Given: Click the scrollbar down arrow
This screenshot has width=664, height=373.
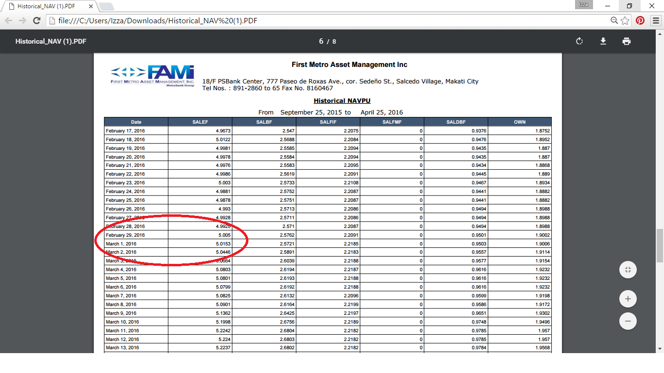Looking at the screenshot, I should pos(660,349).
